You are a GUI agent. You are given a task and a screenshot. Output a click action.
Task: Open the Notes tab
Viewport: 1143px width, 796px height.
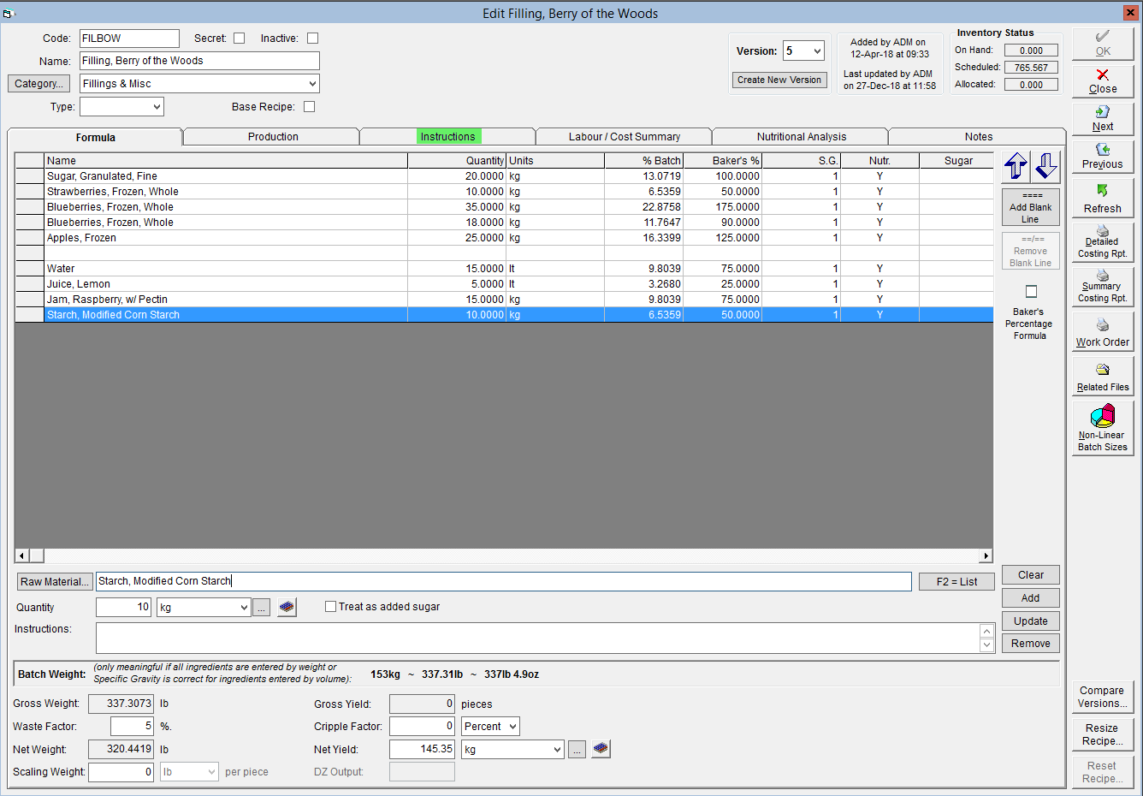point(979,137)
